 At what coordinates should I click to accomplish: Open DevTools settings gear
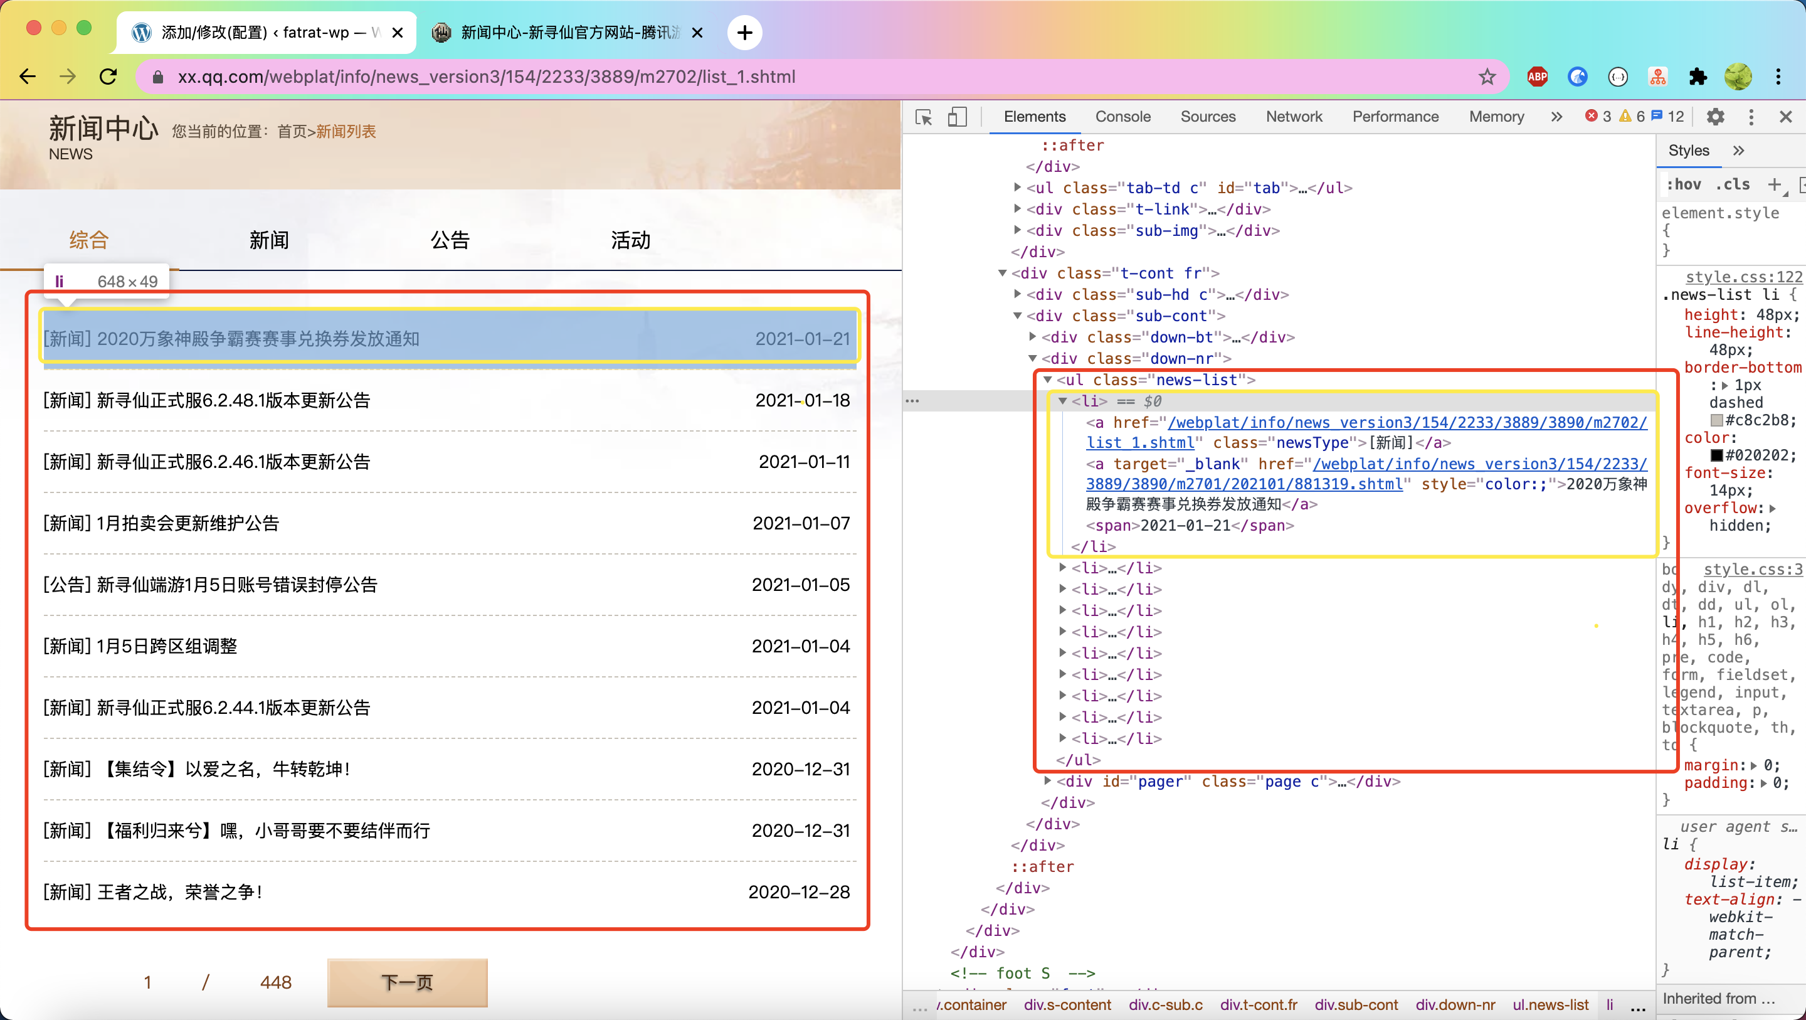(x=1716, y=117)
